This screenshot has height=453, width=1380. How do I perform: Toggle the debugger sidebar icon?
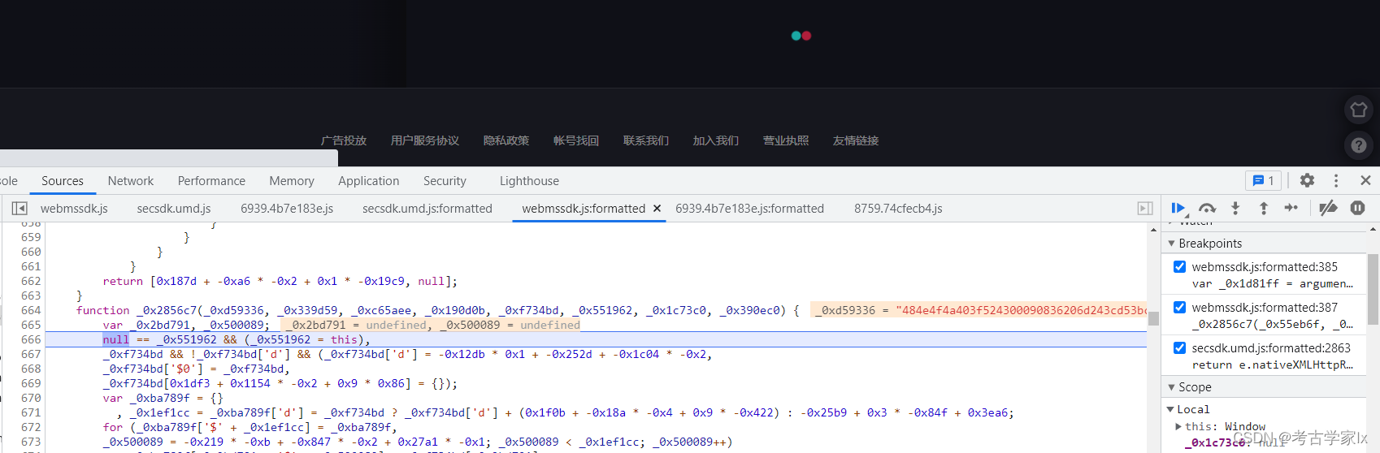[x=1145, y=209]
